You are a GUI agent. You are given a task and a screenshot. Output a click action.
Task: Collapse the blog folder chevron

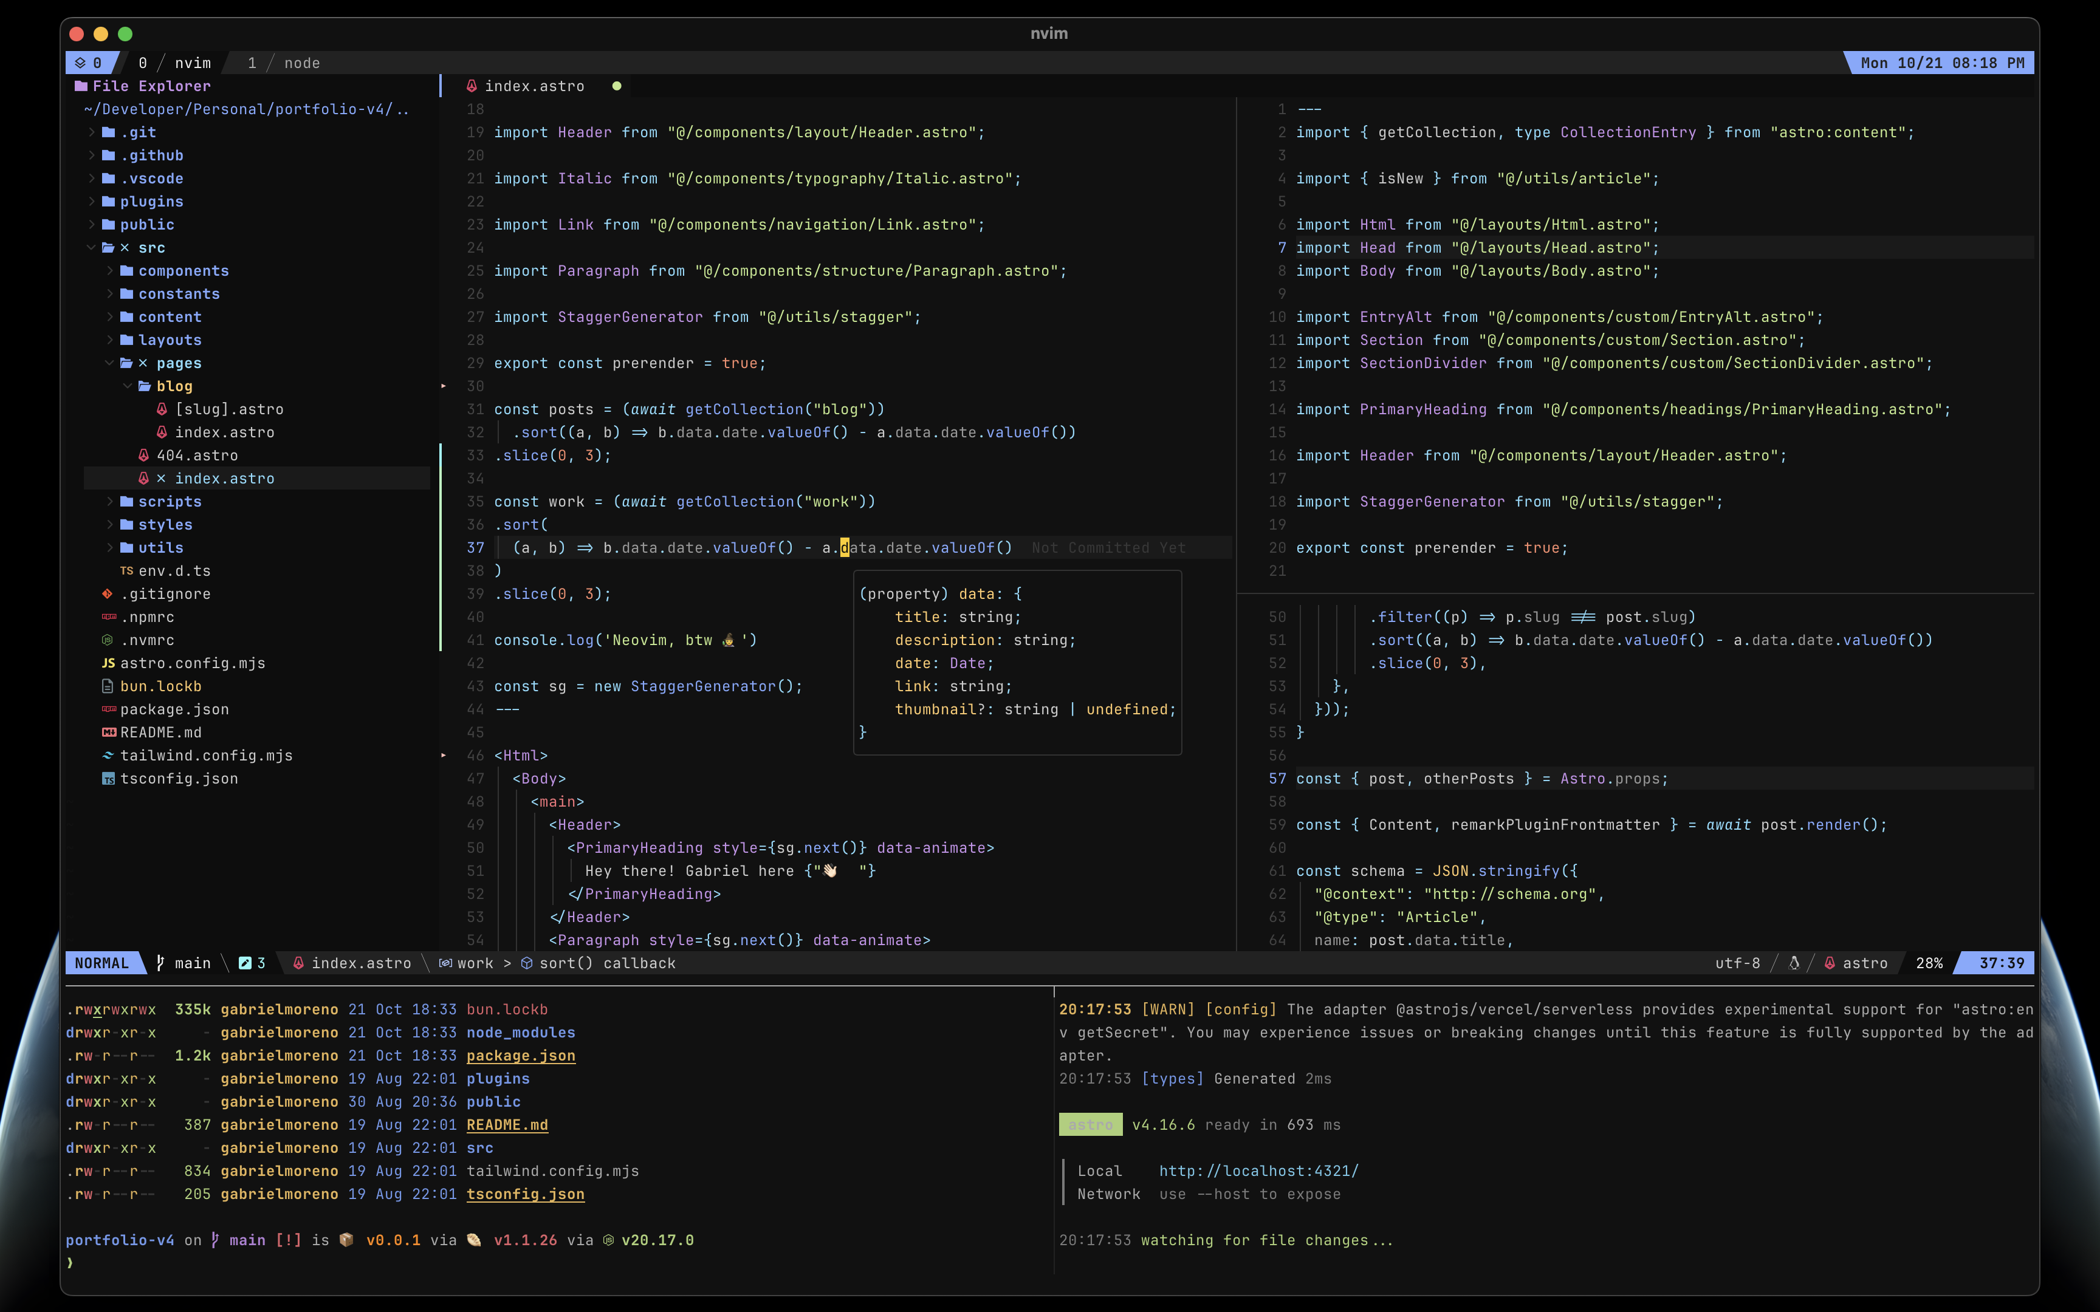(x=128, y=385)
